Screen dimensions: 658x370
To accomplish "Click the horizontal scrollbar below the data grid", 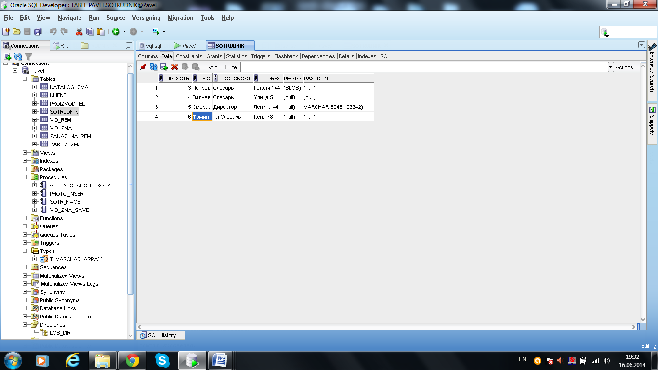I will tap(387, 327).
